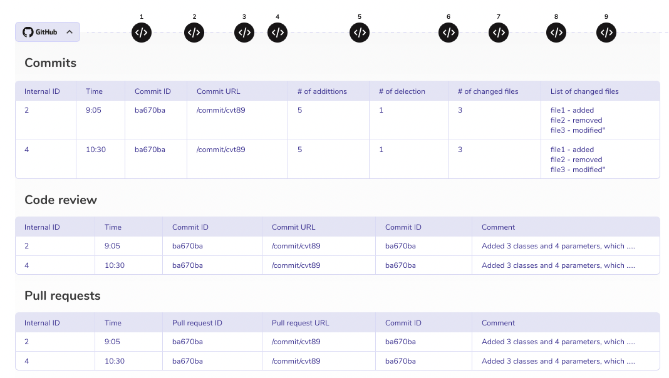This screenshot has height=378, width=669.
Task: Click commit ID ba670ba in Commits 10:30 row
Action: 150,150
